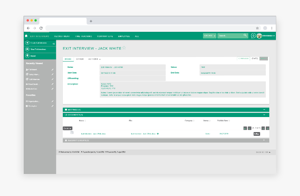The width and height of the screenshot is (300, 196).
Task: Click the View Exit Interviews eye icon
Action: (x=27, y=49)
